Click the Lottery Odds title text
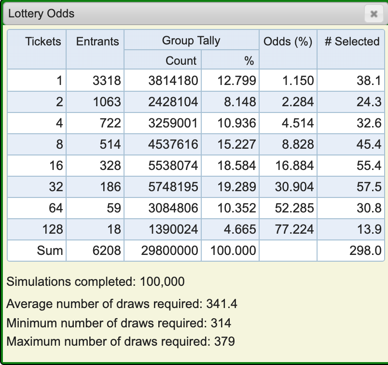Viewport: 388px width, 365px height. (42, 14)
